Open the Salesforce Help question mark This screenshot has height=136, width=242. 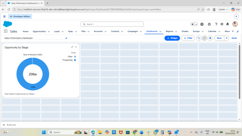pos(216,24)
